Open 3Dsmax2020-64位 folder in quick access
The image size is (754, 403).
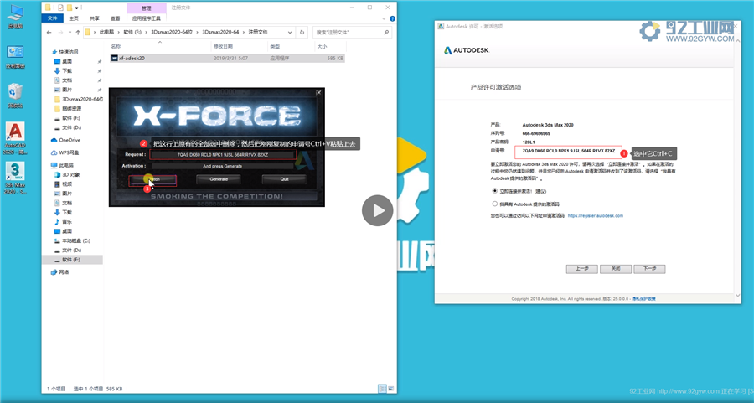pyautogui.click(x=79, y=99)
